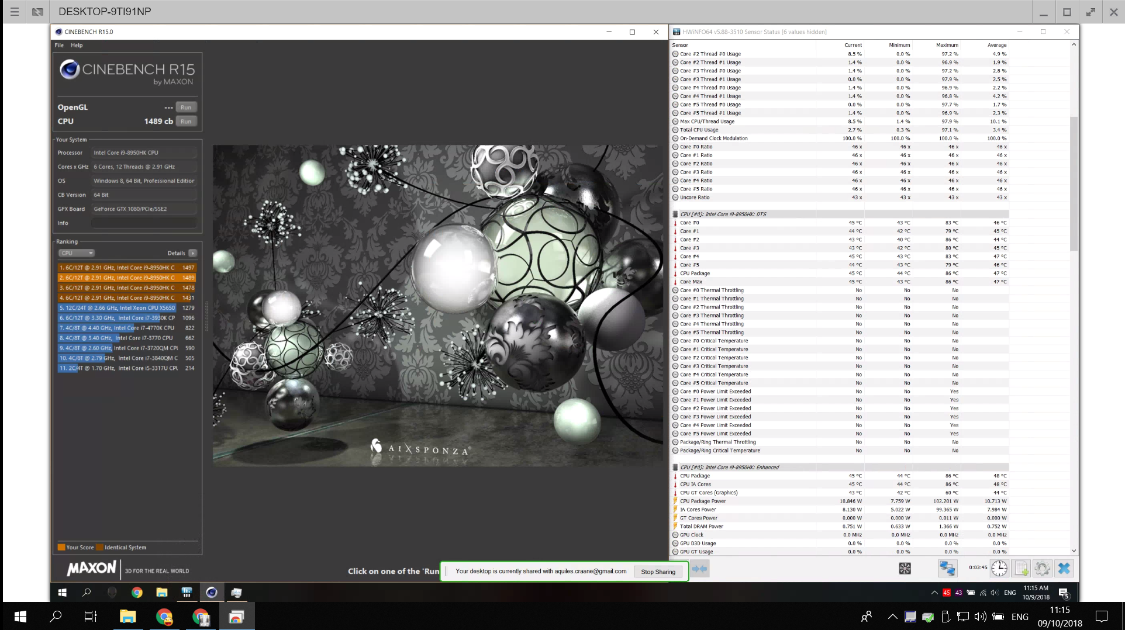
Task: Click the Minimum column header
Action: point(888,45)
